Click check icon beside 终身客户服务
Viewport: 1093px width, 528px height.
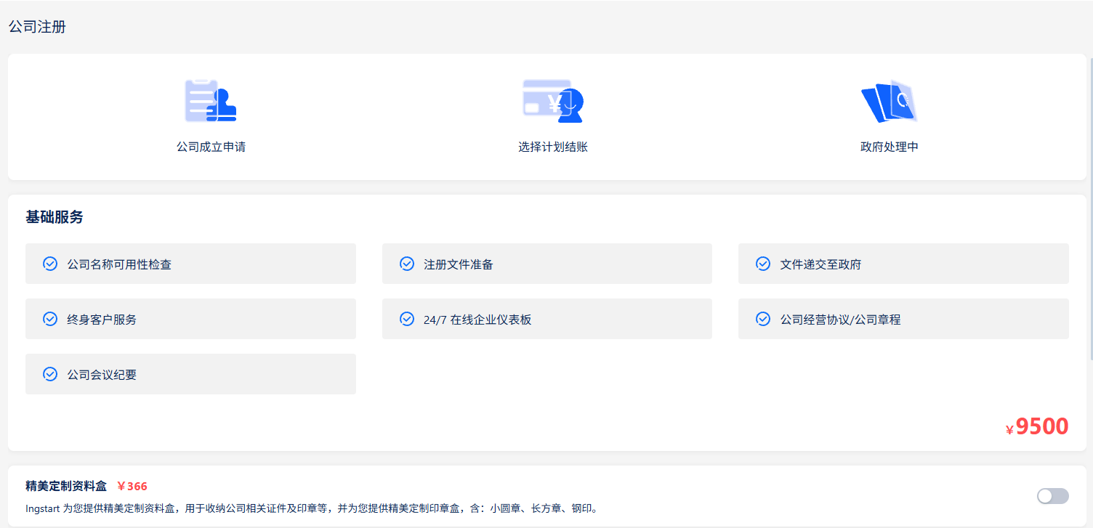[x=50, y=319]
